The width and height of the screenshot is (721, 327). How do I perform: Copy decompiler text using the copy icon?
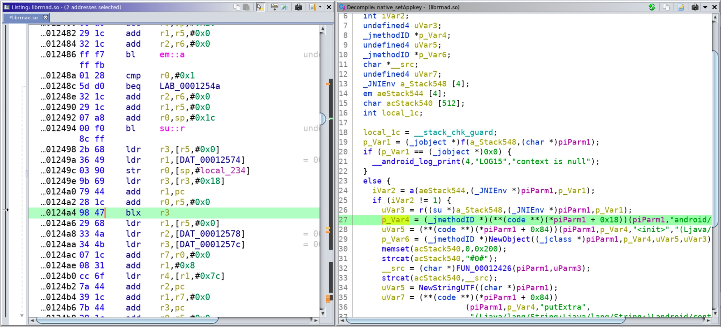click(666, 7)
